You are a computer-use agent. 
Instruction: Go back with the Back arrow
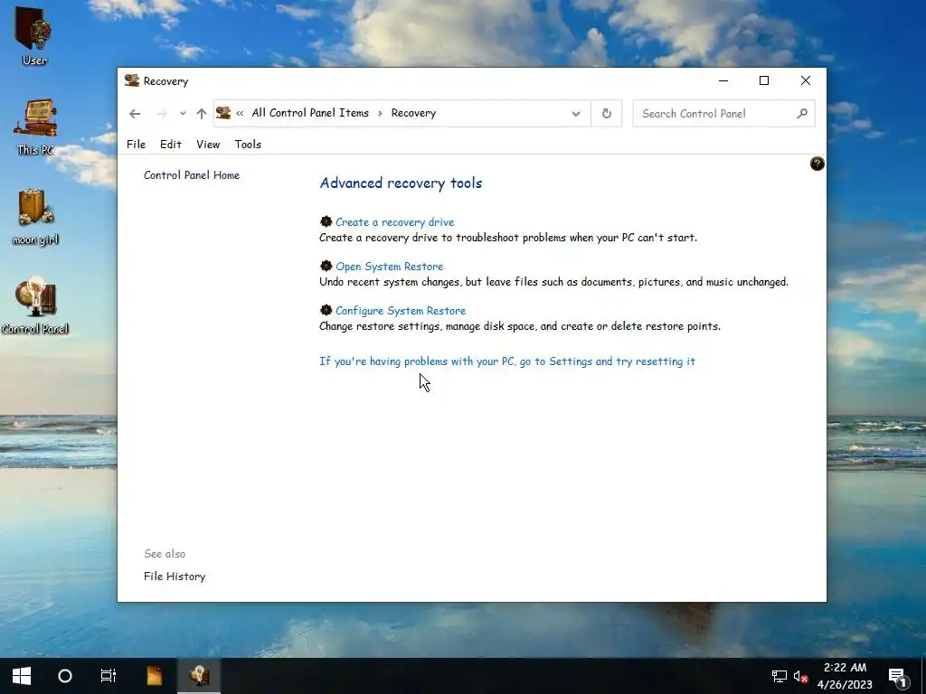pos(135,113)
